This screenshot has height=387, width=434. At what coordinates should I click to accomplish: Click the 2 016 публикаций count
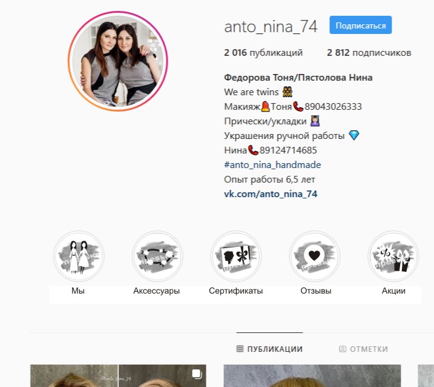(x=263, y=52)
